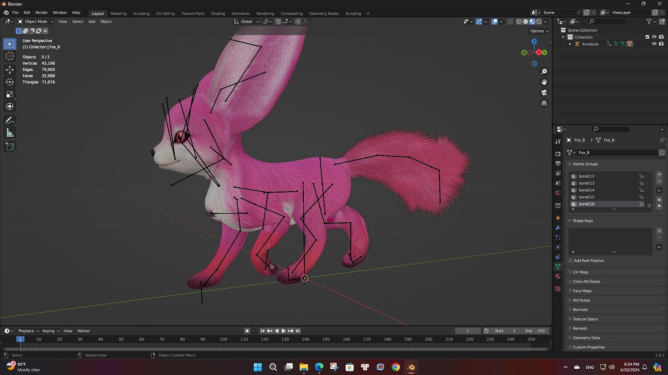Open the Modifiers wrench properties tab

click(558, 228)
